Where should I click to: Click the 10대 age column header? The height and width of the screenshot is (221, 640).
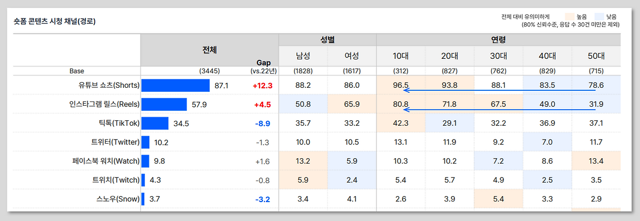[400, 56]
